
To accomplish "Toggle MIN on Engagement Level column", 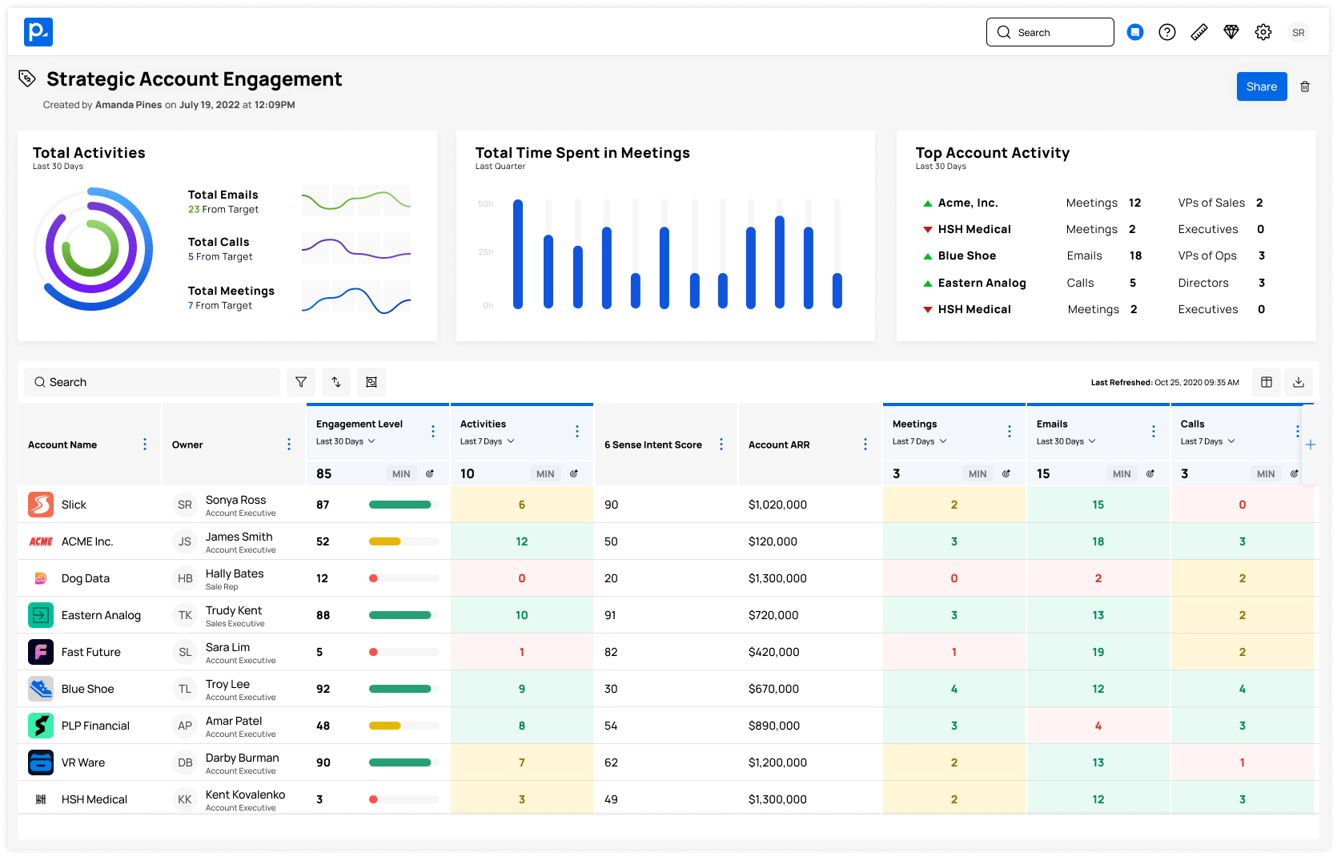I will (401, 474).
